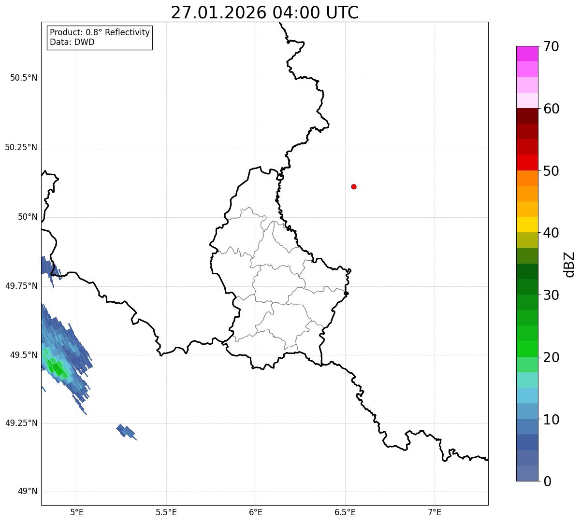Click the magenta swatch at colorbar top
581x522 pixels.
tap(527, 54)
